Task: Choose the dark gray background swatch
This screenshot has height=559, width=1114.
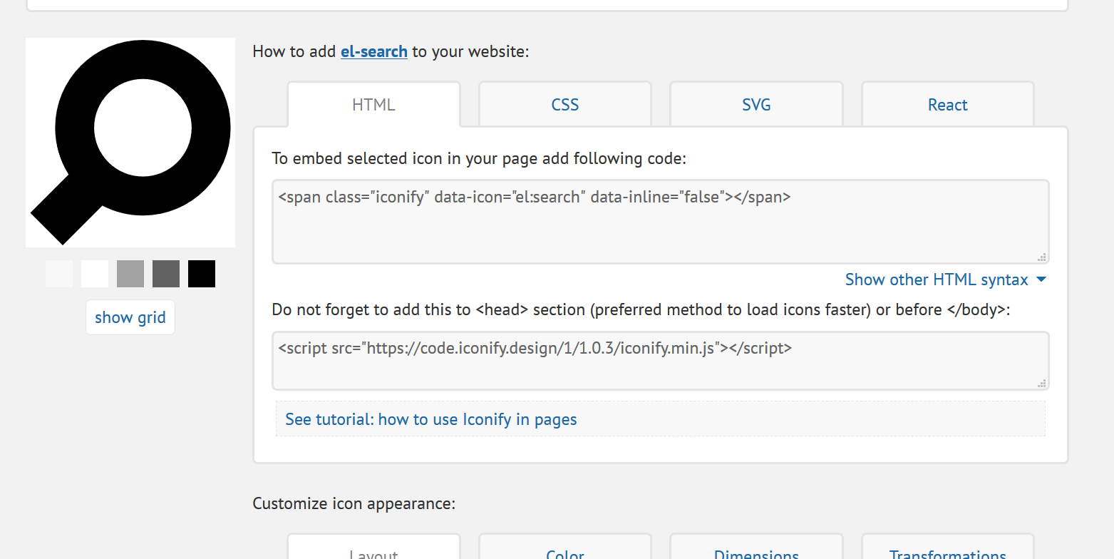Action: [x=166, y=274]
